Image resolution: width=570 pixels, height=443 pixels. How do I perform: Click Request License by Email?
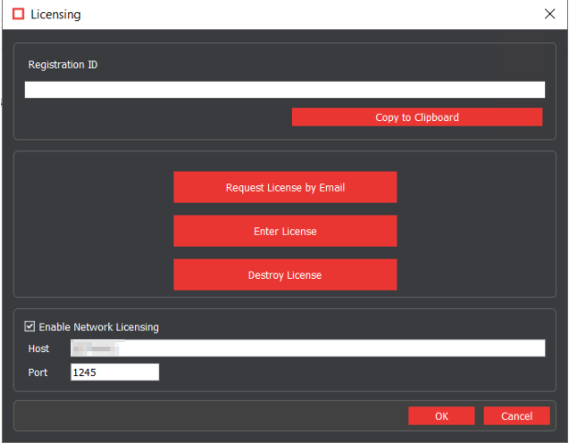(285, 187)
